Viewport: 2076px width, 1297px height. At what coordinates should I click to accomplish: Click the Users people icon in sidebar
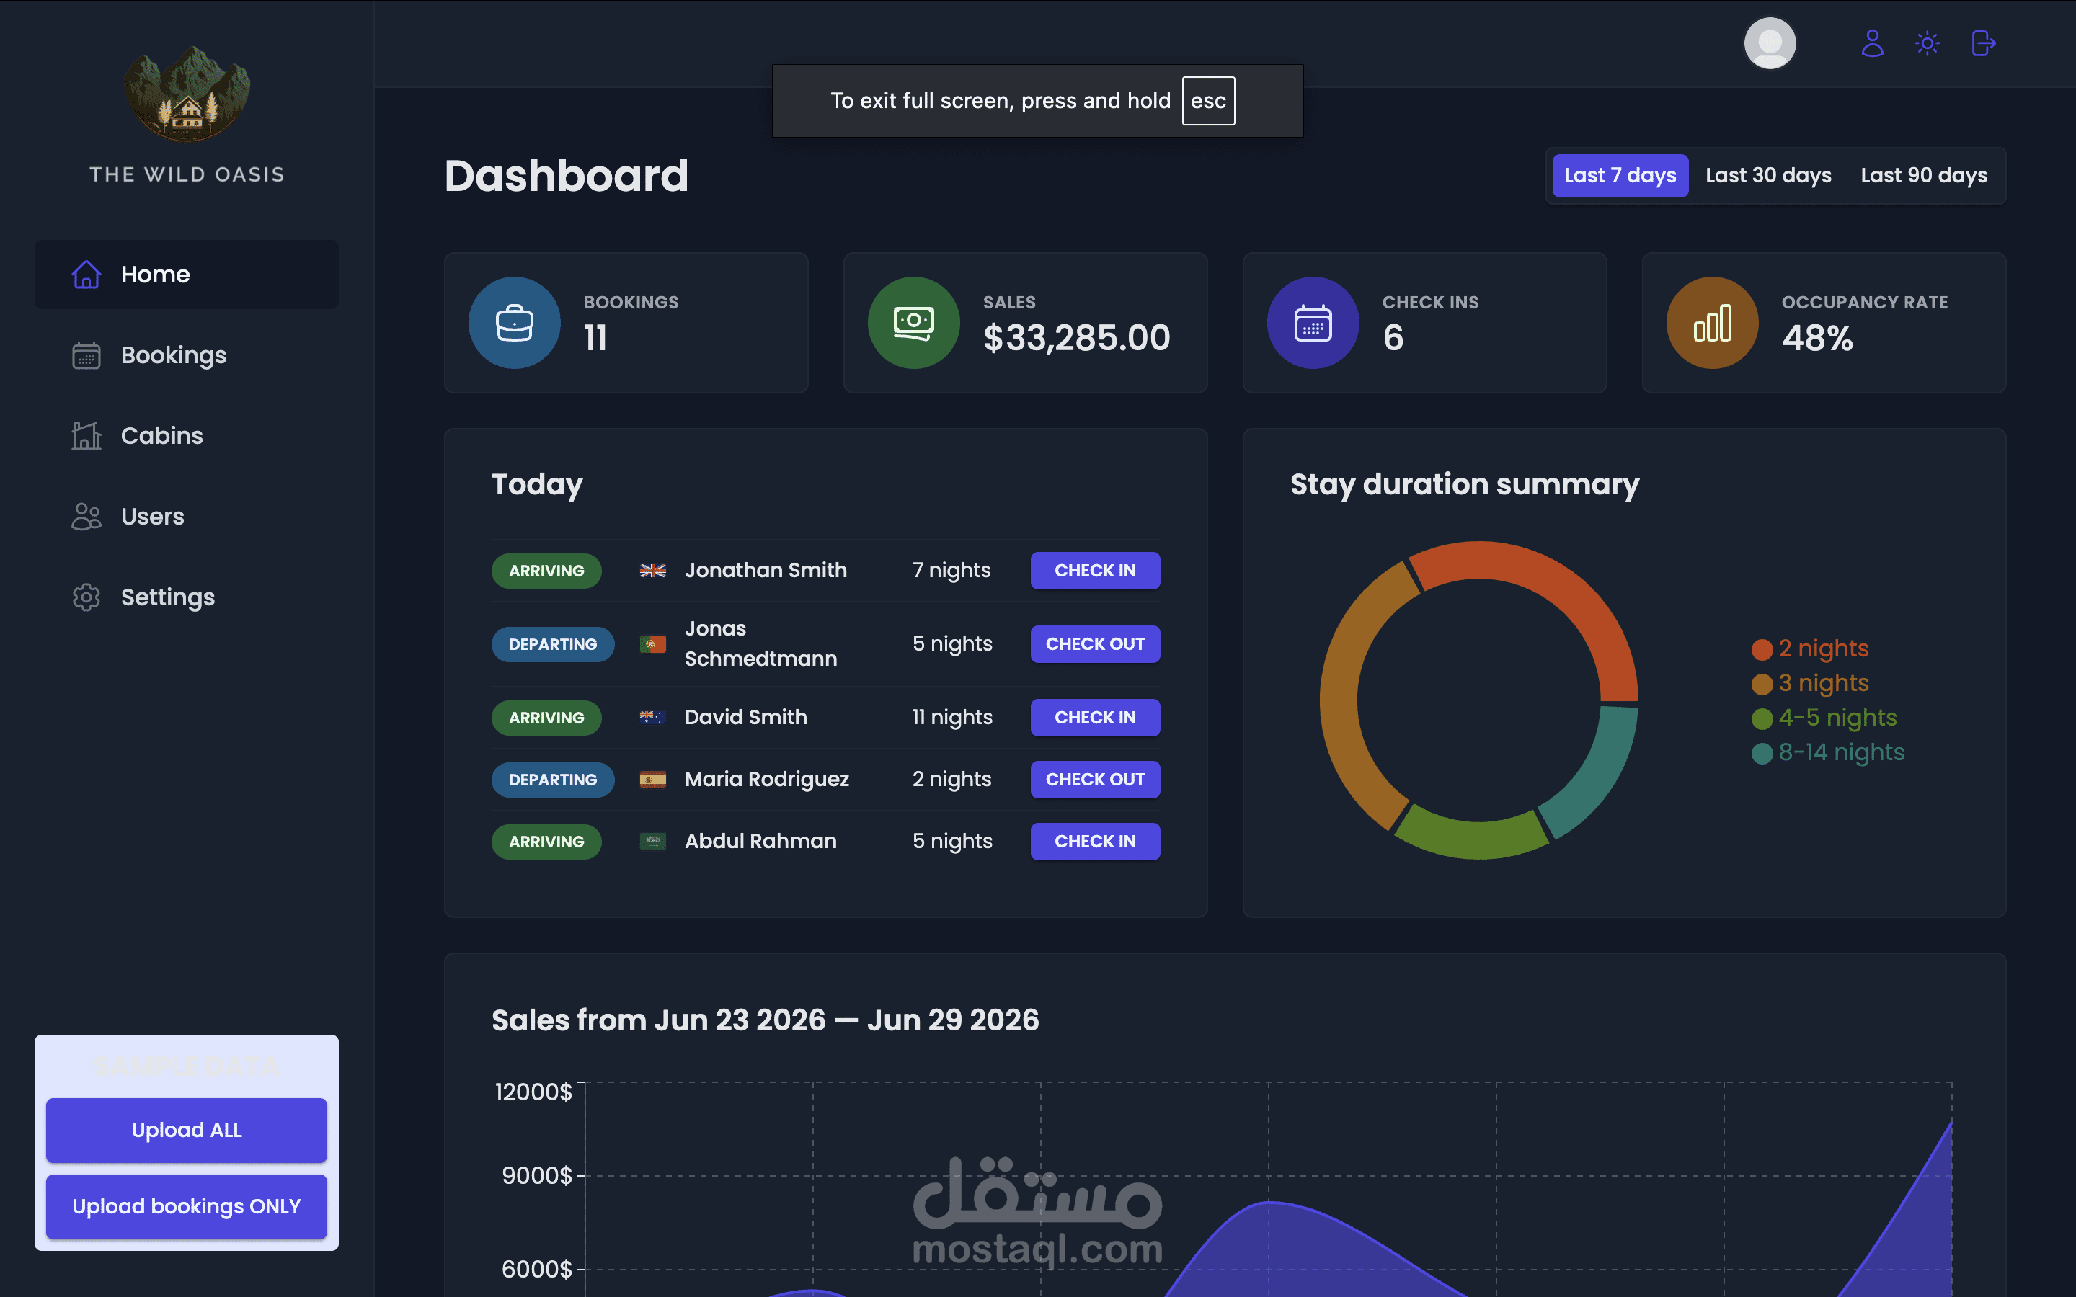click(x=86, y=517)
